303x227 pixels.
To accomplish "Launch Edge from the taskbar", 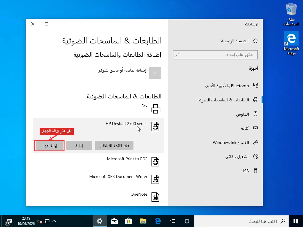I will pos(158,221).
